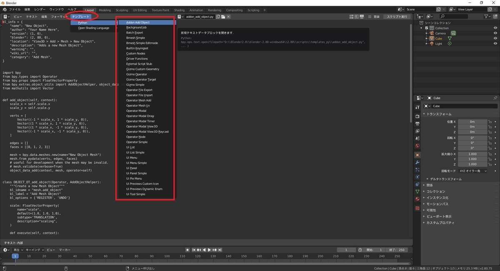
Task: Open the ファイル menu
Action: (15, 9)
